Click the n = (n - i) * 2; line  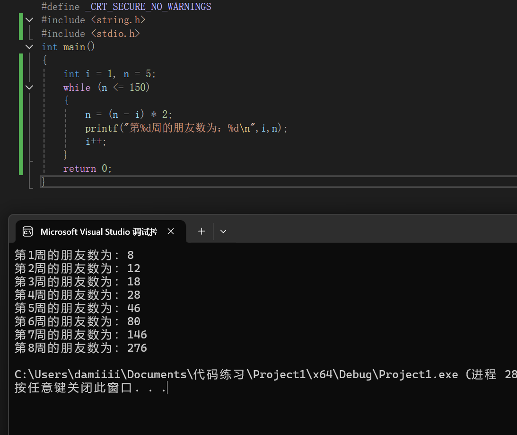pyautogui.click(x=129, y=115)
